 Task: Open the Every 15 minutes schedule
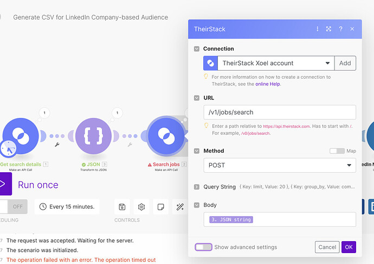(x=67, y=206)
